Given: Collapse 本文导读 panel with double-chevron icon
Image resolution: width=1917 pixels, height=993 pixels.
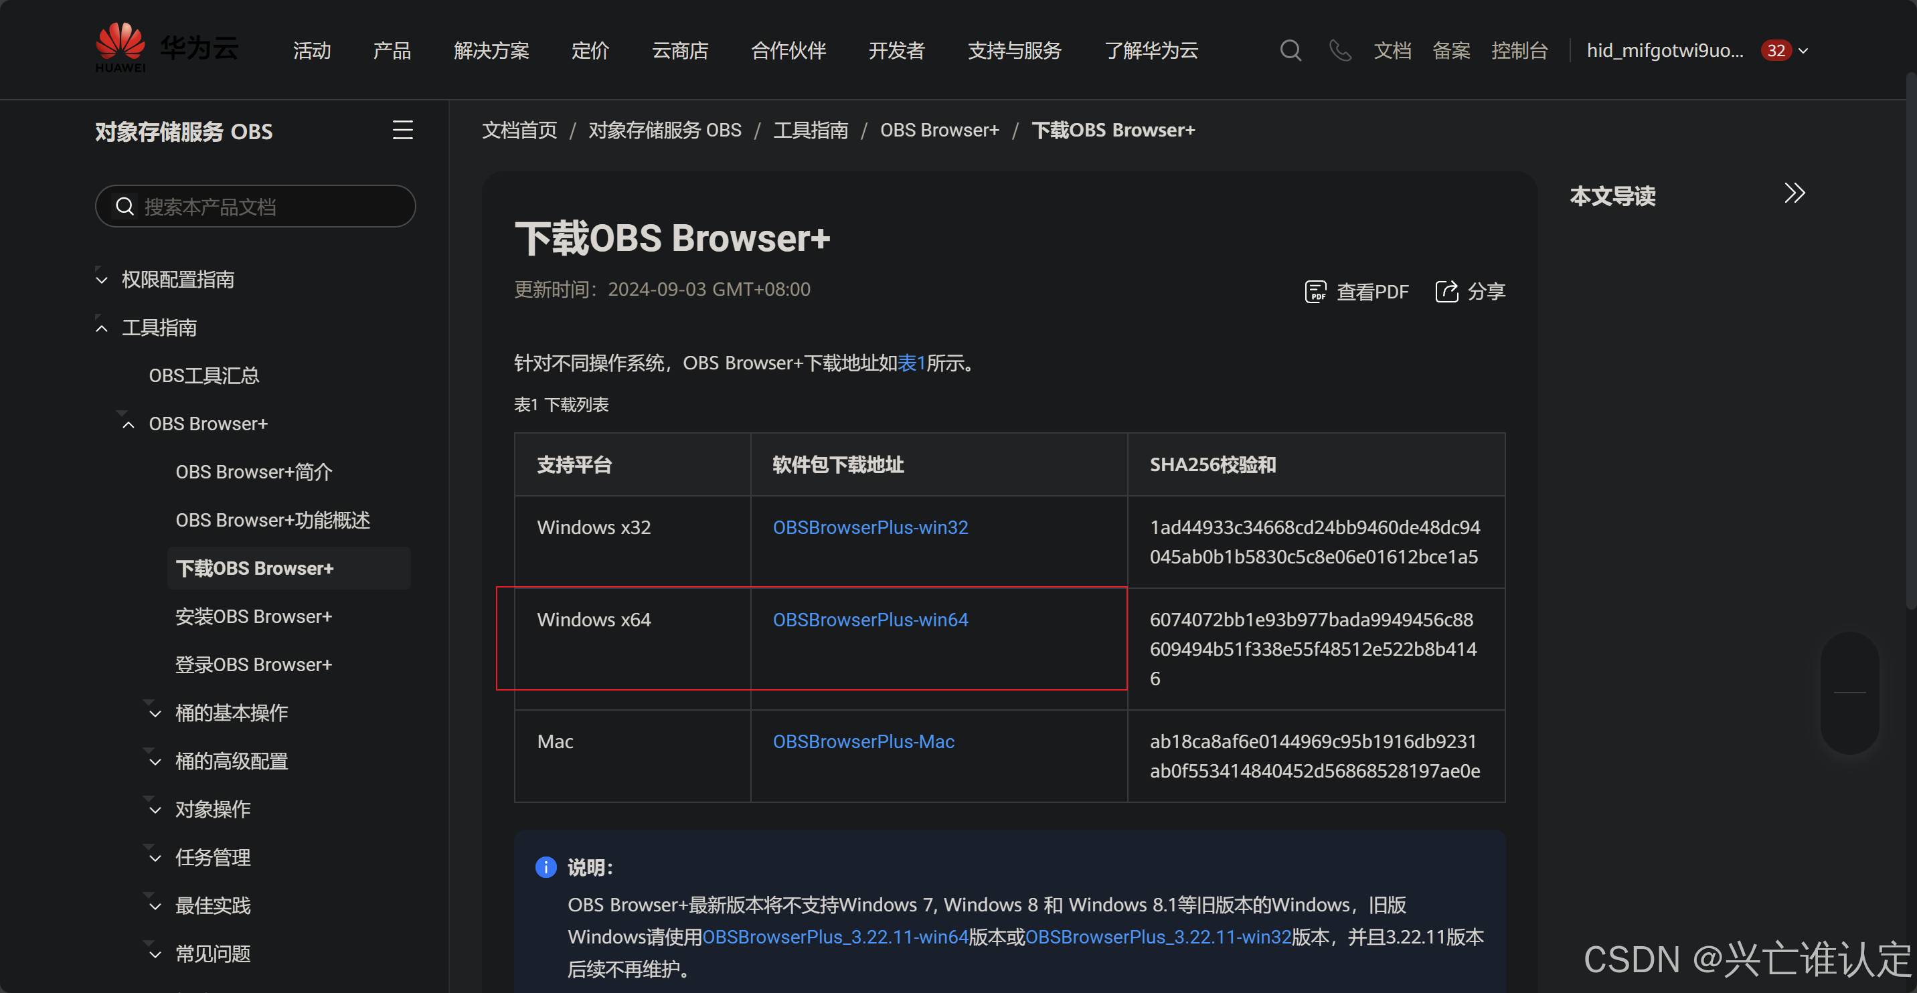Looking at the screenshot, I should [x=1795, y=193].
